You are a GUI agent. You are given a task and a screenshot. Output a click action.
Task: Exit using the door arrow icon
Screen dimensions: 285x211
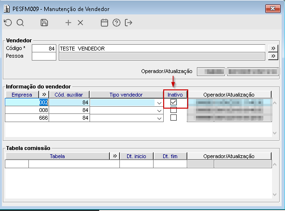129,23
